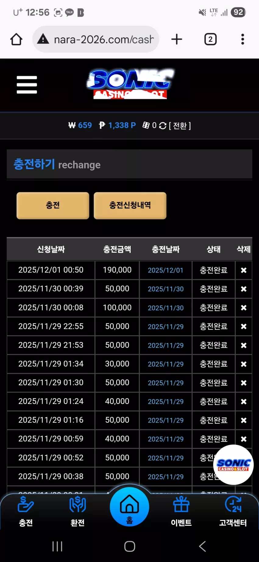Screen dimensions: 259x562
Task: Open the hamburger menu
Action: coord(27,85)
